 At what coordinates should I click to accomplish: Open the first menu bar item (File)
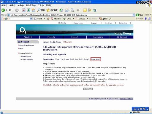pyautogui.click(x=4, y=5)
